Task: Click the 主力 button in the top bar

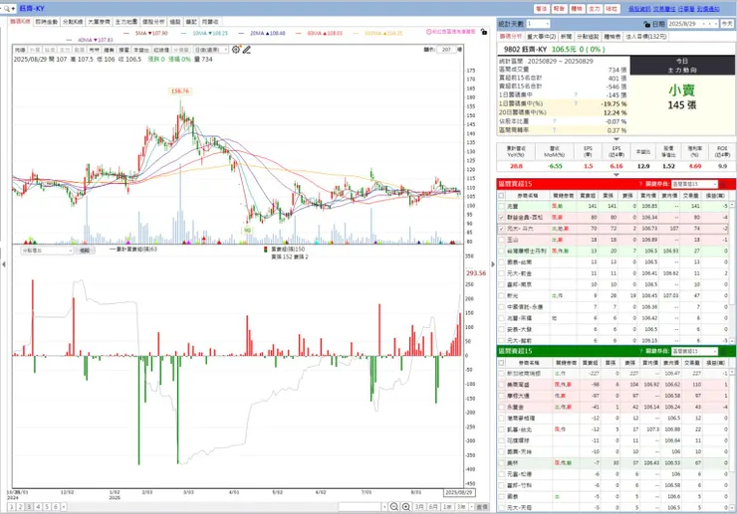Action: click(x=595, y=8)
